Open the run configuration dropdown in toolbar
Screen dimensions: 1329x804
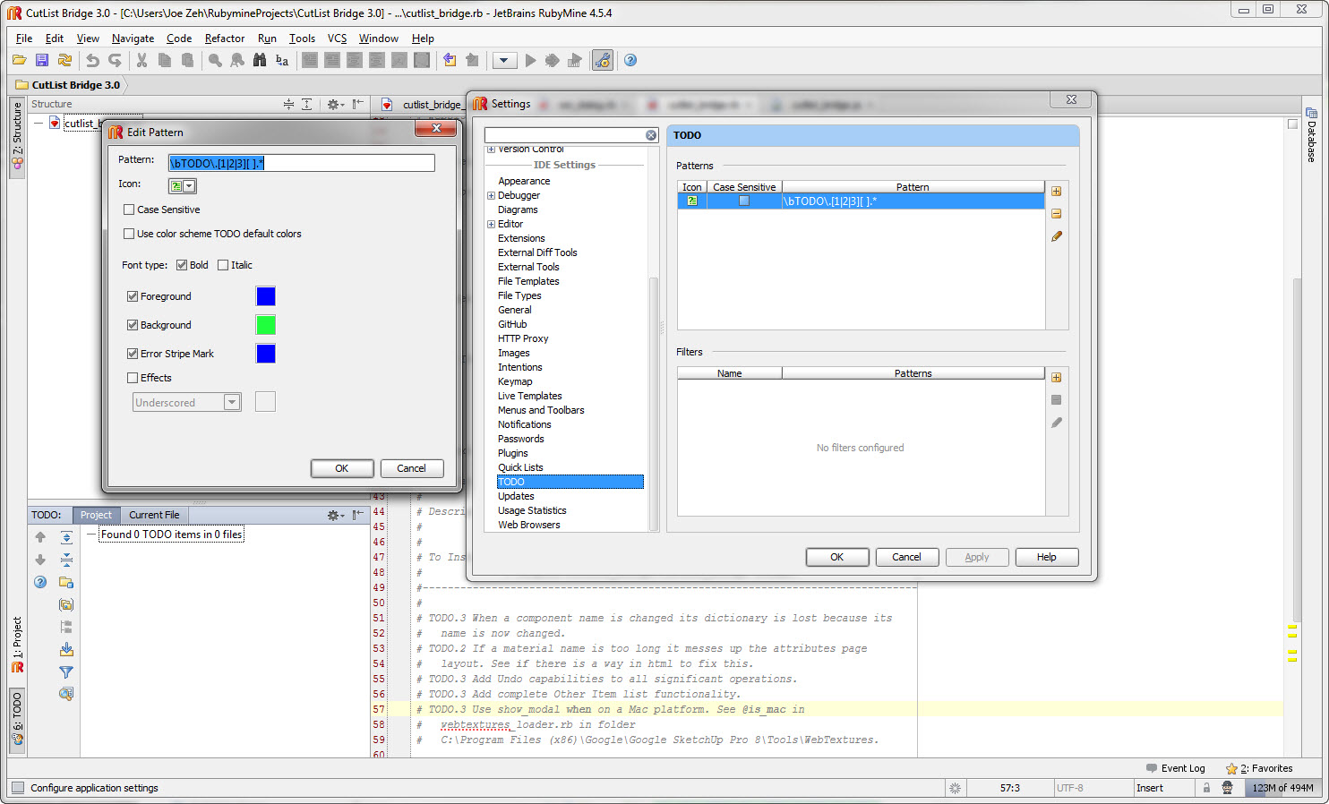(504, 60)
